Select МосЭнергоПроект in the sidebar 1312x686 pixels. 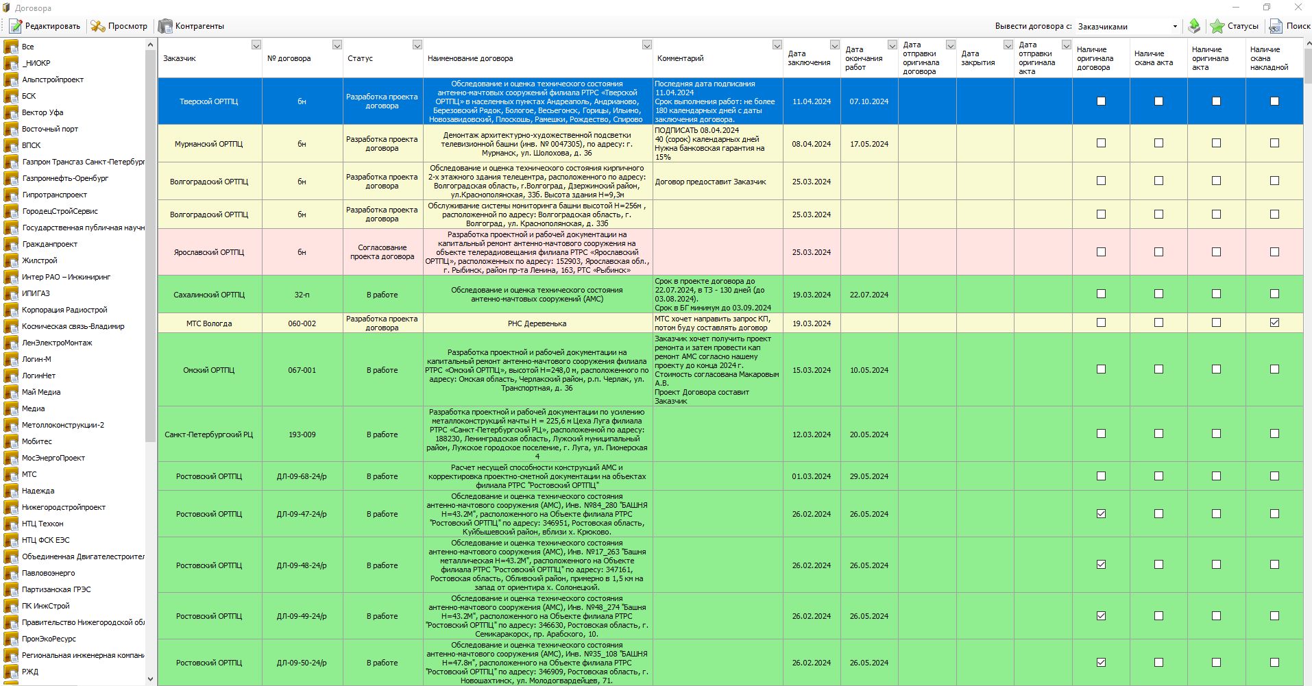(53, 458)
